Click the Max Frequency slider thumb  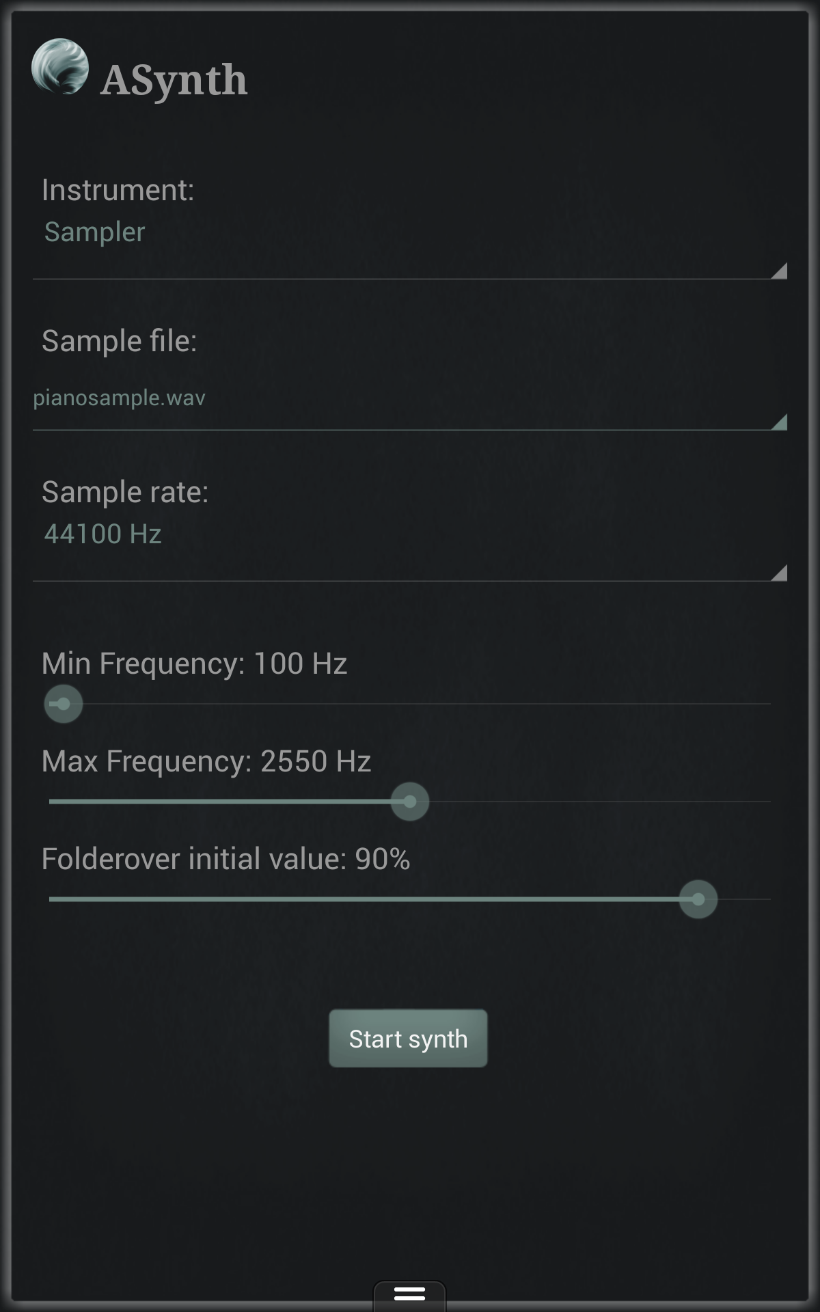409,801
